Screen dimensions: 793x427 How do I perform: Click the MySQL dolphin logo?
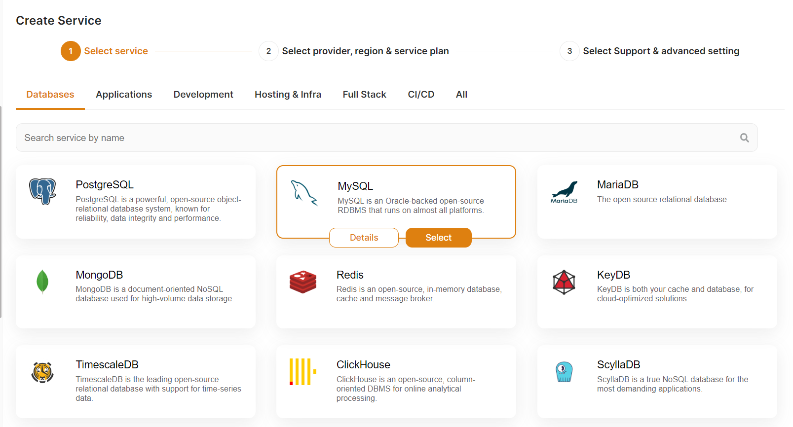coord(304,193)
